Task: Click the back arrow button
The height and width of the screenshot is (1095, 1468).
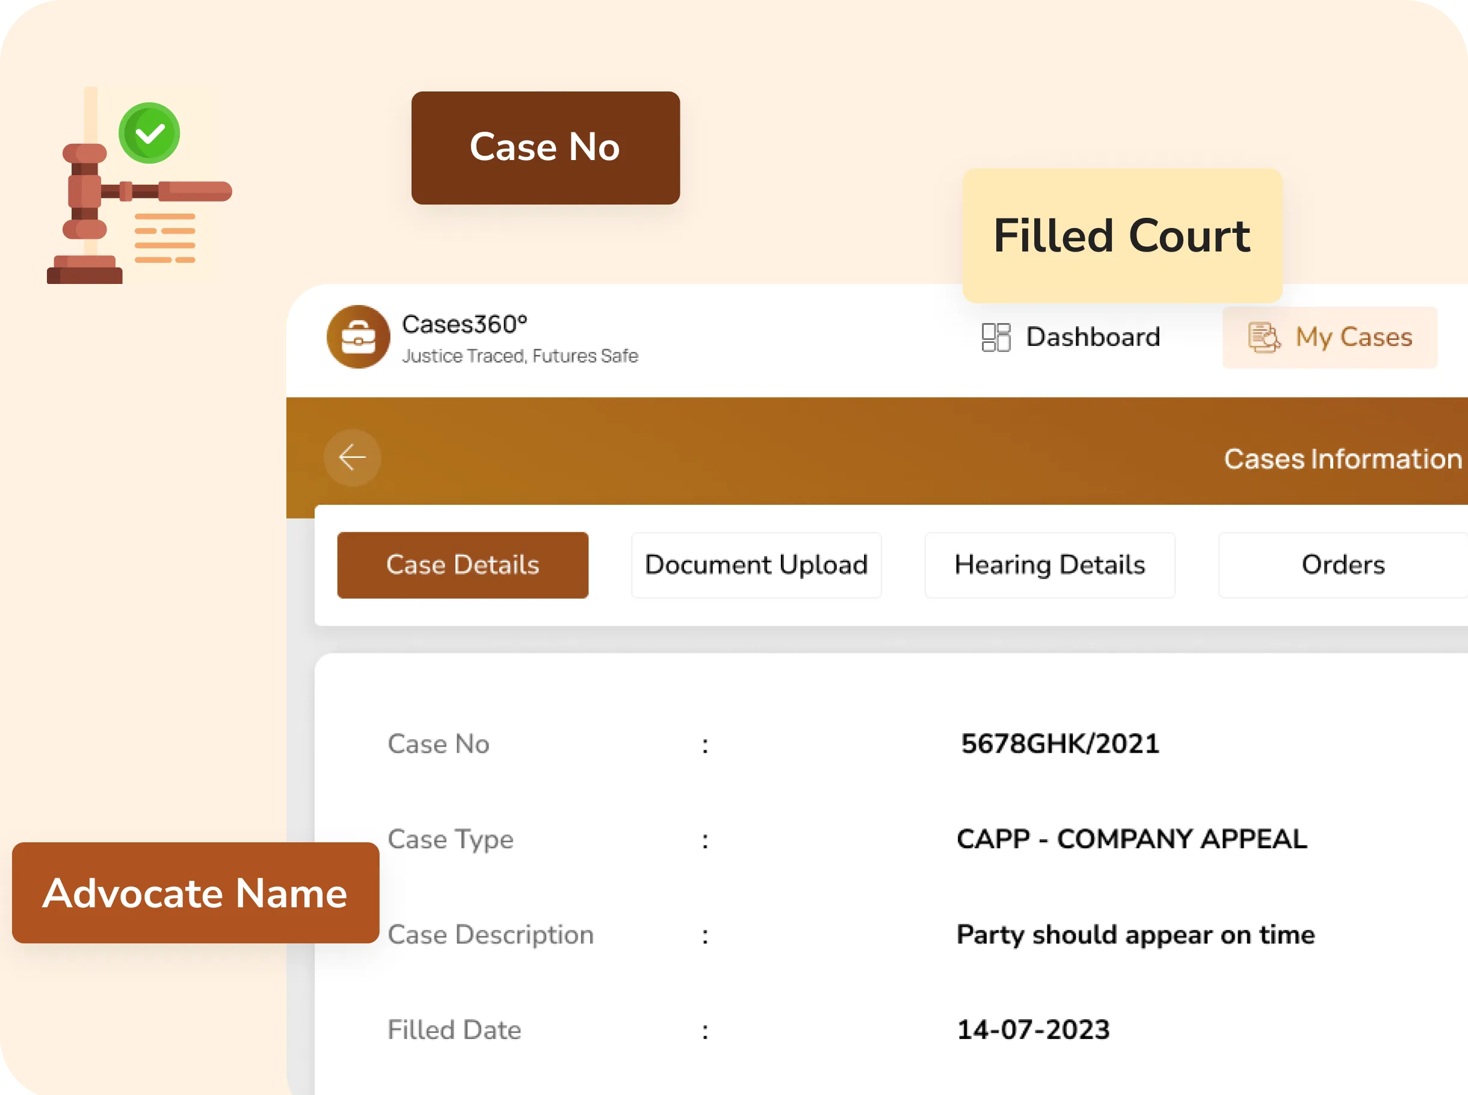Action: 352,457
